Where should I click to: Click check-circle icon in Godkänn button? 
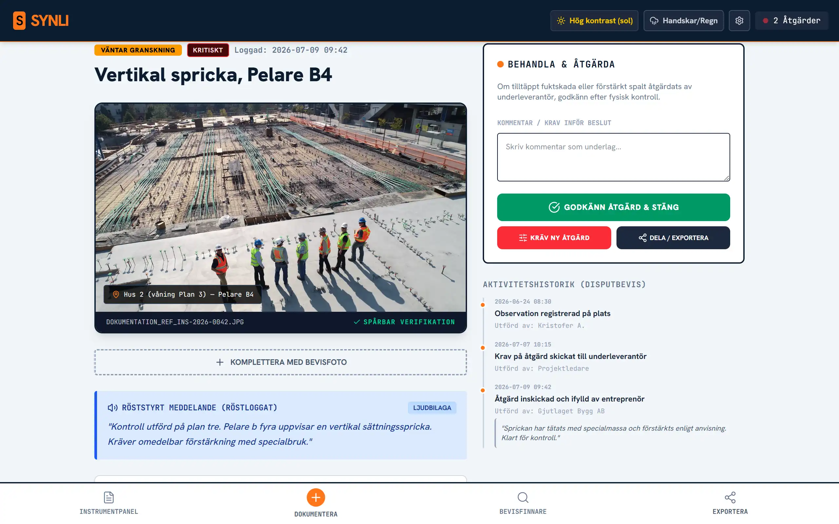click(554, 207)
